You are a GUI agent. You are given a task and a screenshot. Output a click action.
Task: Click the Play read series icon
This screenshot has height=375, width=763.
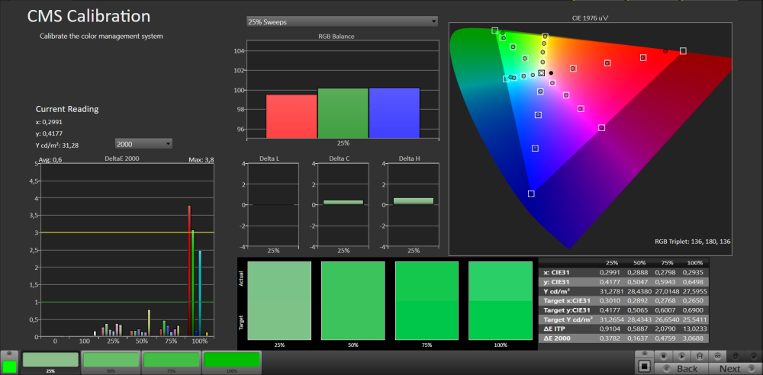pyautogui.click(x=681, y=356)
